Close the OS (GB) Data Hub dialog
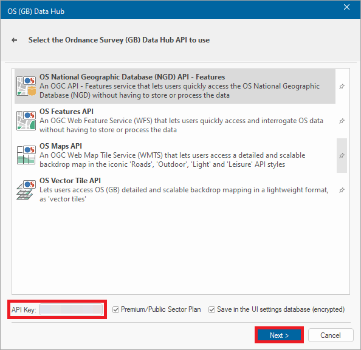Screen dimensions: 361x350 click(x=347, y=7)
